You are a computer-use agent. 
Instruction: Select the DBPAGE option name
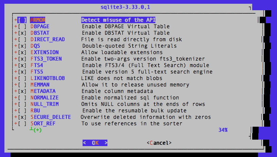tap(40, 27)
